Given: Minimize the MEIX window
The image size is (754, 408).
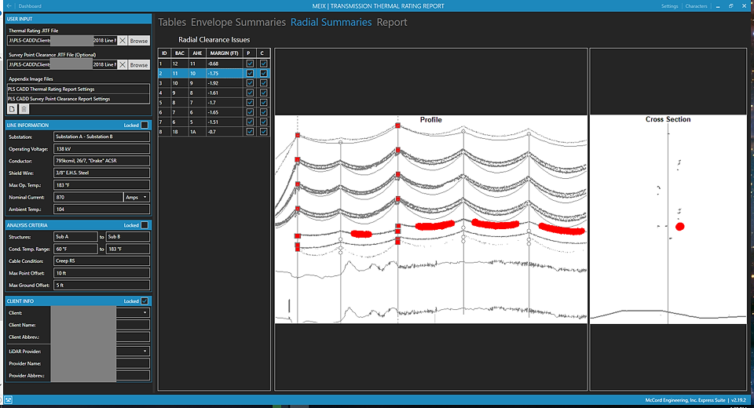Looking at the screenshot, I should [x=719, y=6].
